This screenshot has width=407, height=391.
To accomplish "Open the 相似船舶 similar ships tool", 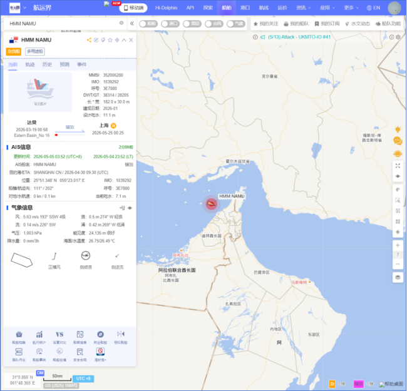I will [121, 337].
